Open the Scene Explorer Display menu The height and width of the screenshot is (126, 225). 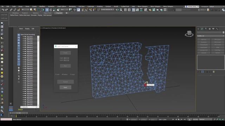[27, 29]
